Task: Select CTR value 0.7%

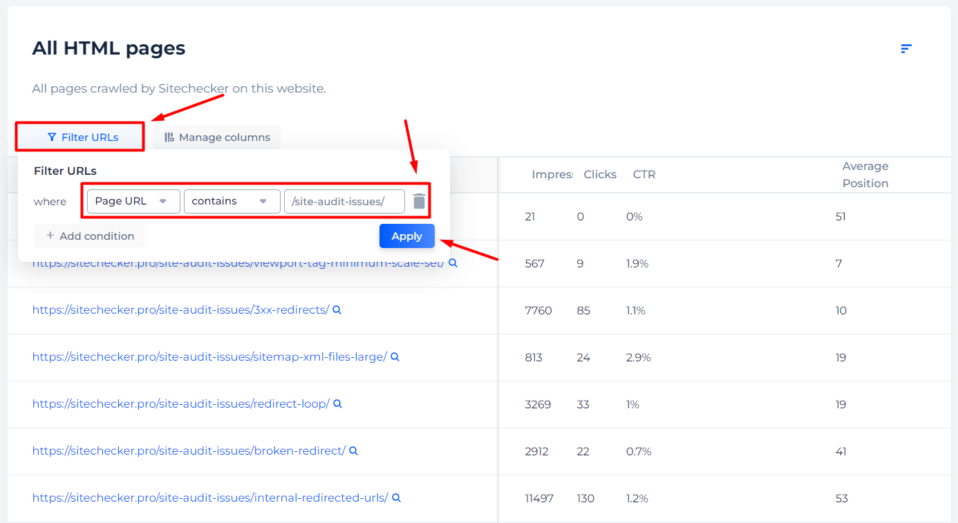Action: point(639,451)
